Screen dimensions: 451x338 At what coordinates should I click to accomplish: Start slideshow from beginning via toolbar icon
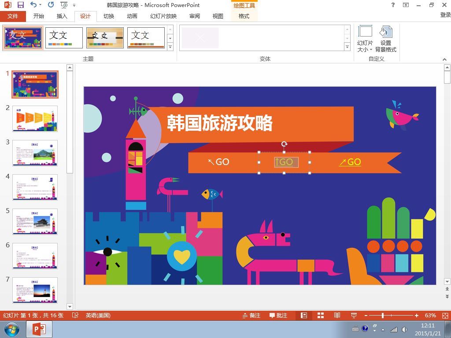pyautogui.click(x=64, y=5)
